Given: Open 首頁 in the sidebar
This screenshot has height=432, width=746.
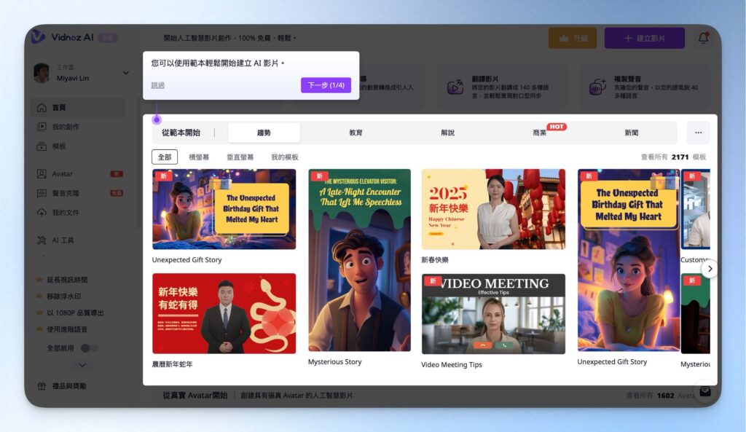Looking at the screenshot, I should pyautogui.click(x=79, y=108).
